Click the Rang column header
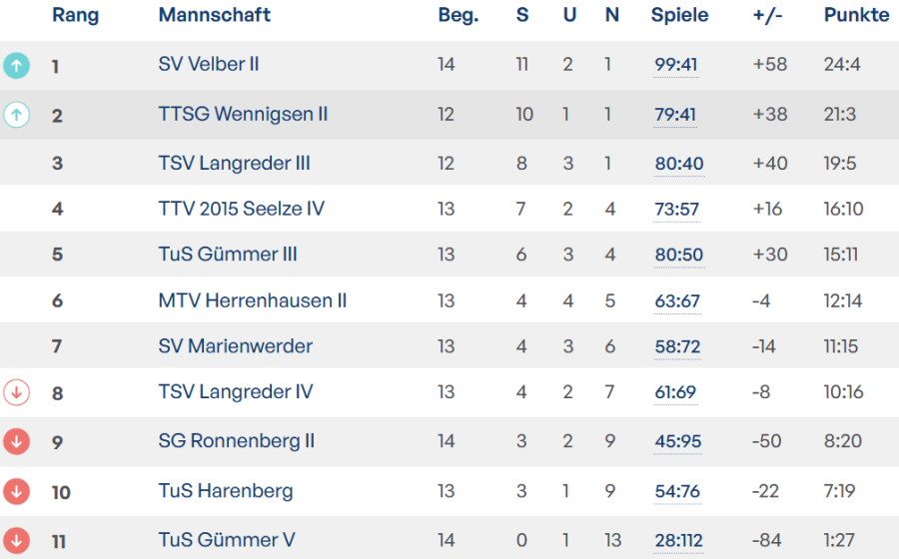This screenshot has height=559, width=899. point(74,15)
